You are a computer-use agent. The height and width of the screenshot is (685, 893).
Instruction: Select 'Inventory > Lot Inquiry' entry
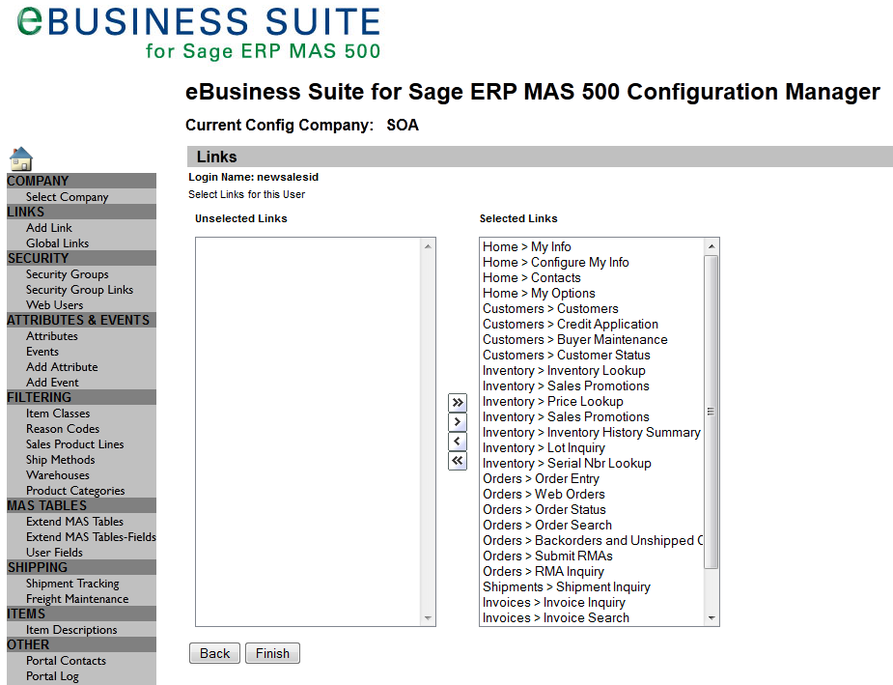(x=544, y=448)
